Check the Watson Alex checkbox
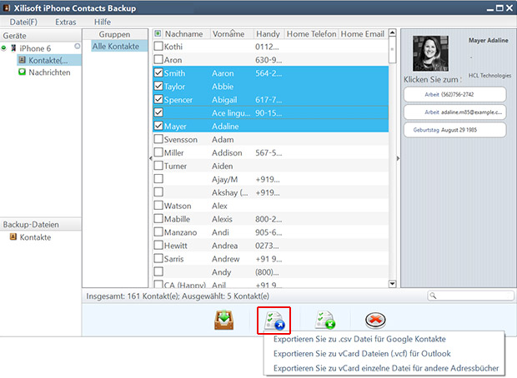This screenshot has height=378, width=517. tap(158, 206)
